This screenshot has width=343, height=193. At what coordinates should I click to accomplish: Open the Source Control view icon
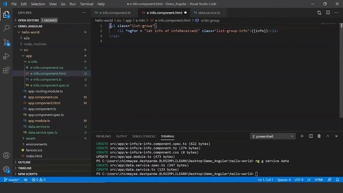[6, 42]
